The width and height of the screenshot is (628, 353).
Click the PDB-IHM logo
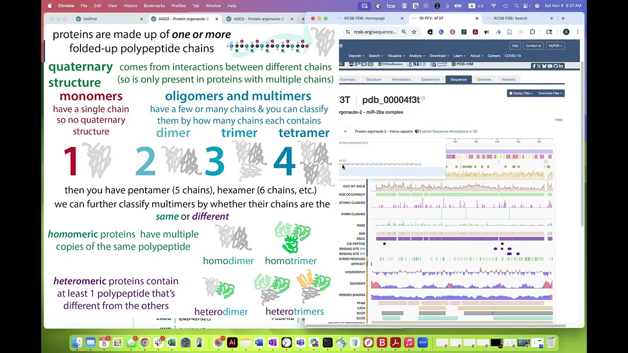[462, 64]
